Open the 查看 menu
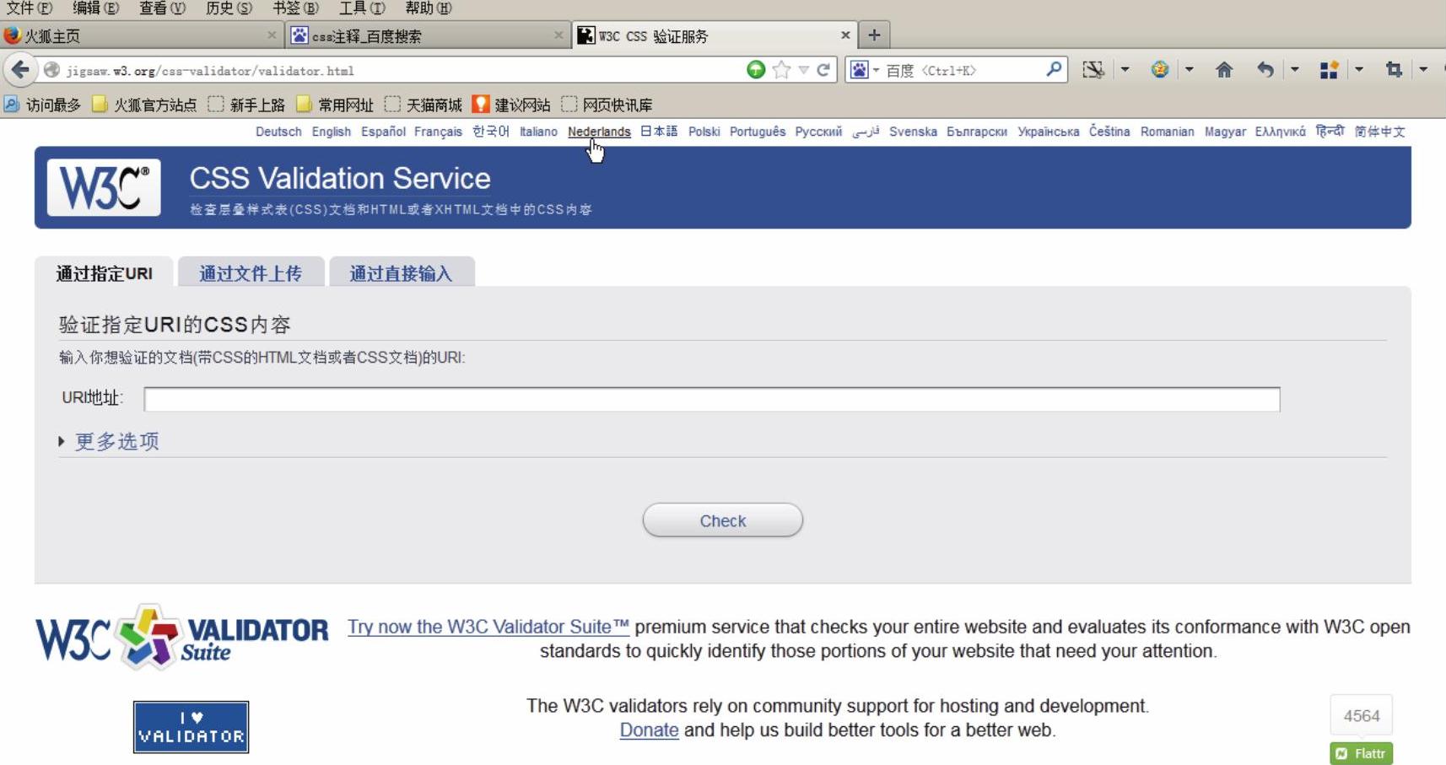 click(162, 8)
